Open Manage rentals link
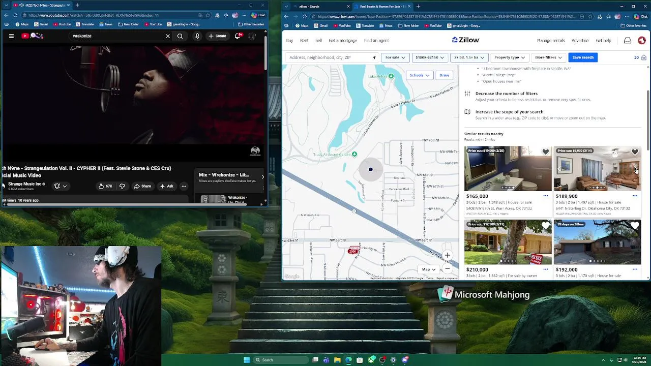Image resolution: width=651 pixels, height=366 pixels. point(551,40)
